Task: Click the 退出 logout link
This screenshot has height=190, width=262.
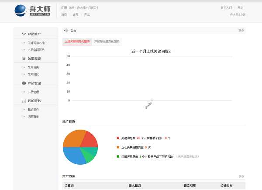Action: [87, 15]
